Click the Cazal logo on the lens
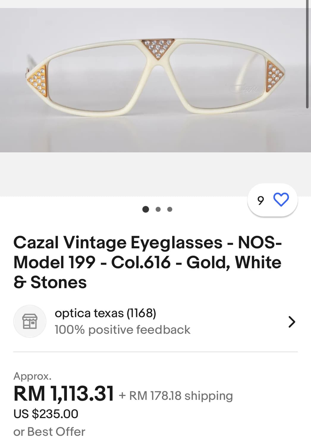 coord(245,88)
